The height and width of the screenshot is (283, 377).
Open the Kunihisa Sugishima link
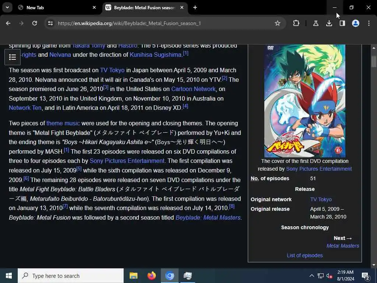point(155,55)
